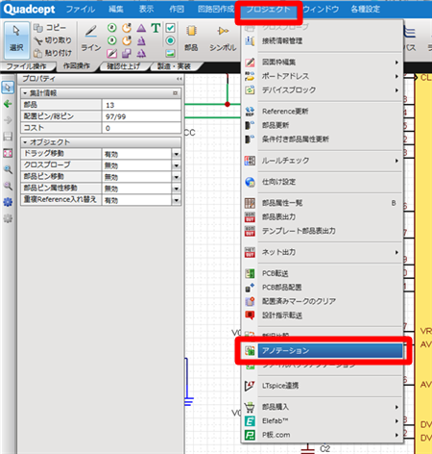
Task: Open the ファイル menu
Action: [81, 10]
